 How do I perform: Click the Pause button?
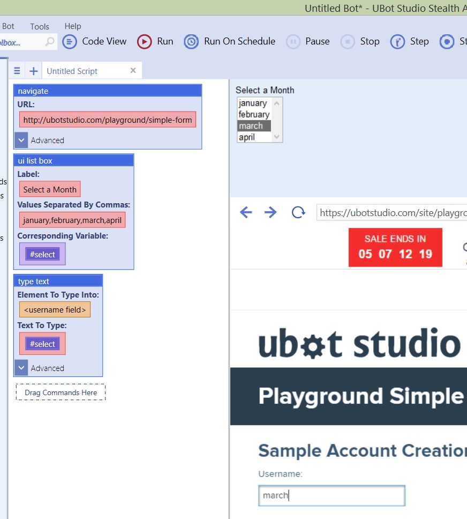pyautogui.click(x=308, y=42)
